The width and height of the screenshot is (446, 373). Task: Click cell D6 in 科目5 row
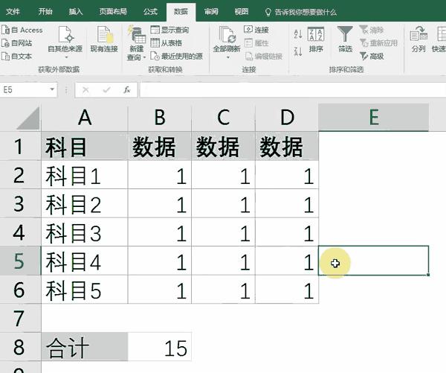click(x=287, y=290)
